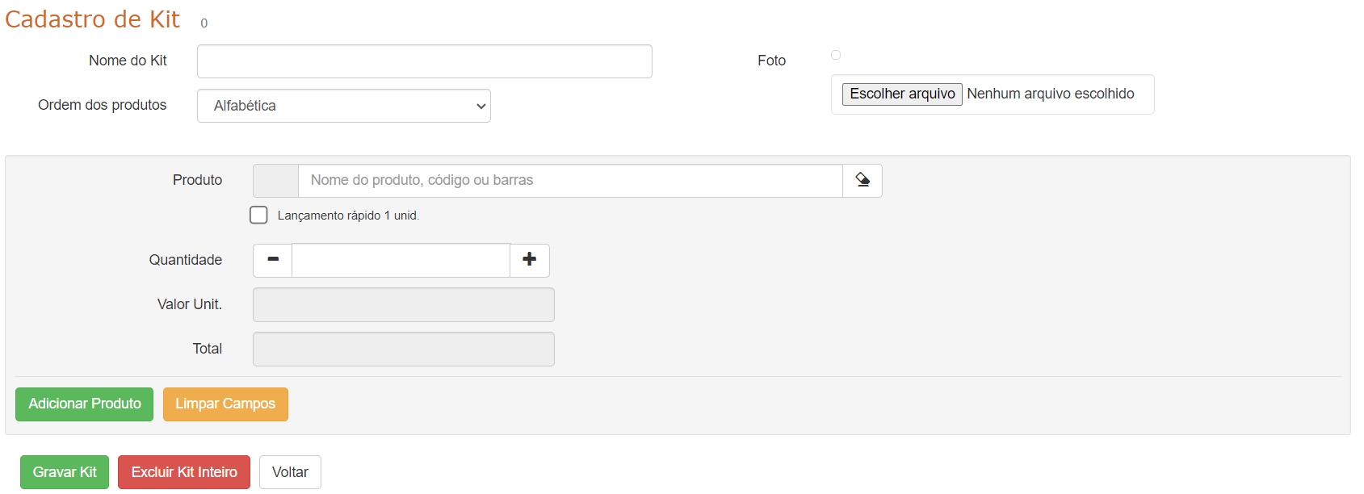Click the Total field
Screen dimensions: 1364x494
404,350
